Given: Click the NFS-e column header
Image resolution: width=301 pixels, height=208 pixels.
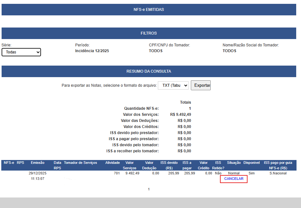Looking at the screenshot, I should (x=9, y=163).
